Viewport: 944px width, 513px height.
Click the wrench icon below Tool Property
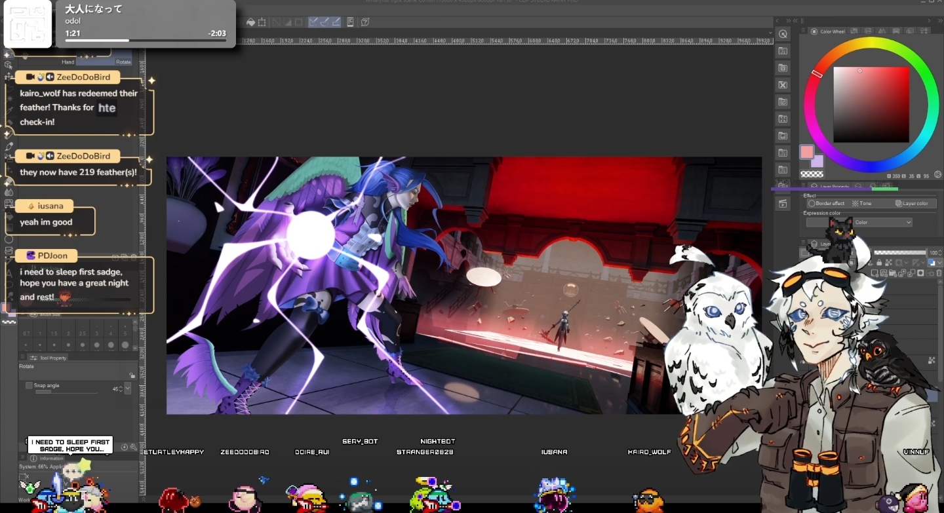click(x=133, y=447)
